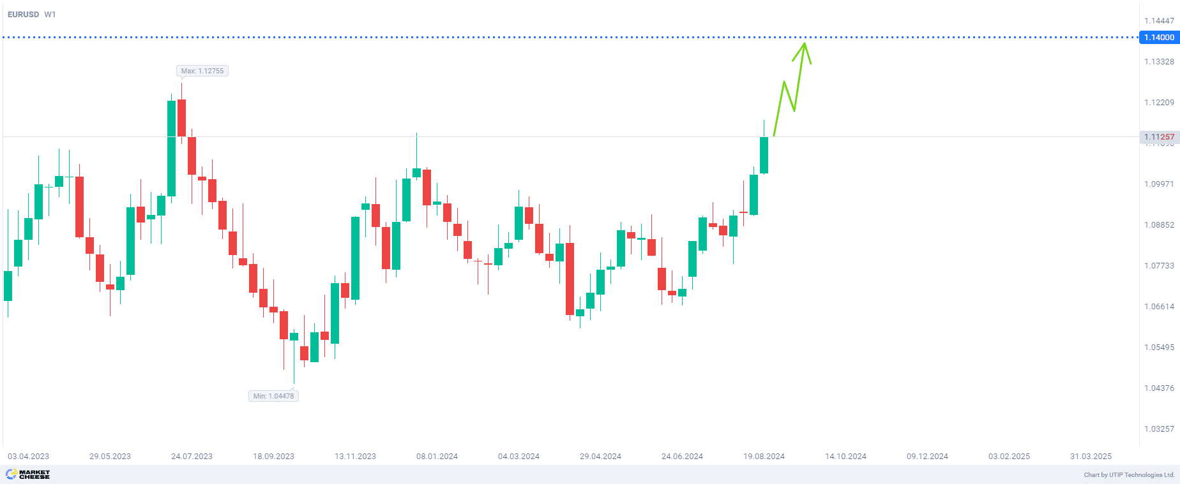The image size is (1180, 484).
Task: Click the Chart by UTIP Technologies link
Action: pyautogui.click(x=1128, y=474)
